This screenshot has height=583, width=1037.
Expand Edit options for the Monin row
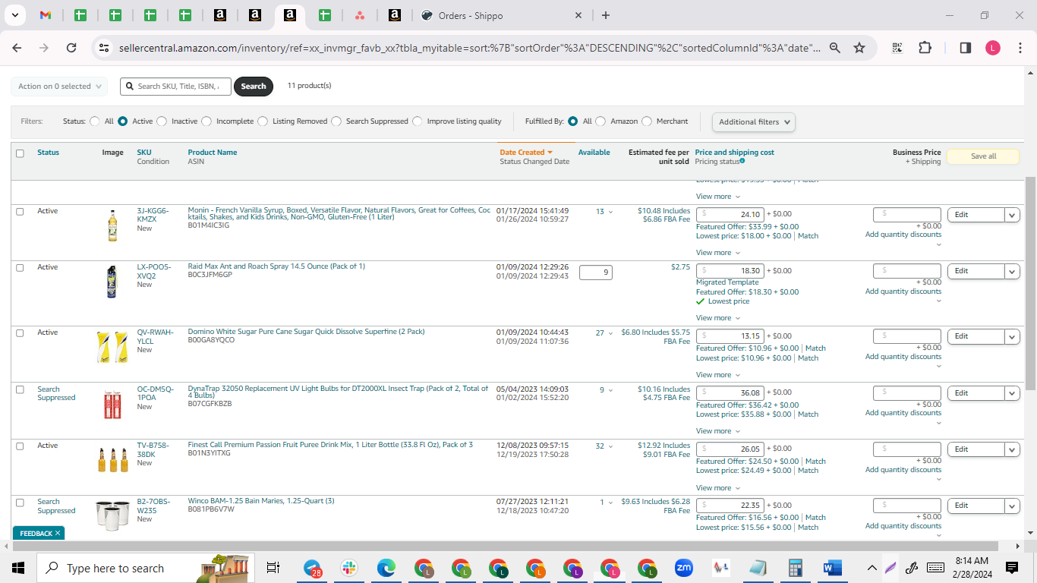[x=1012, y=215]
